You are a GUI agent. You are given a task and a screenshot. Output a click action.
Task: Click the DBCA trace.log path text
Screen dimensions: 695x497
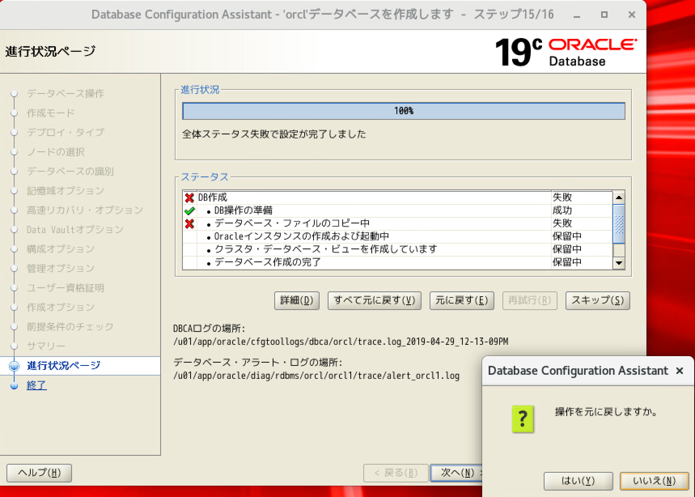[x=341, y=342]
